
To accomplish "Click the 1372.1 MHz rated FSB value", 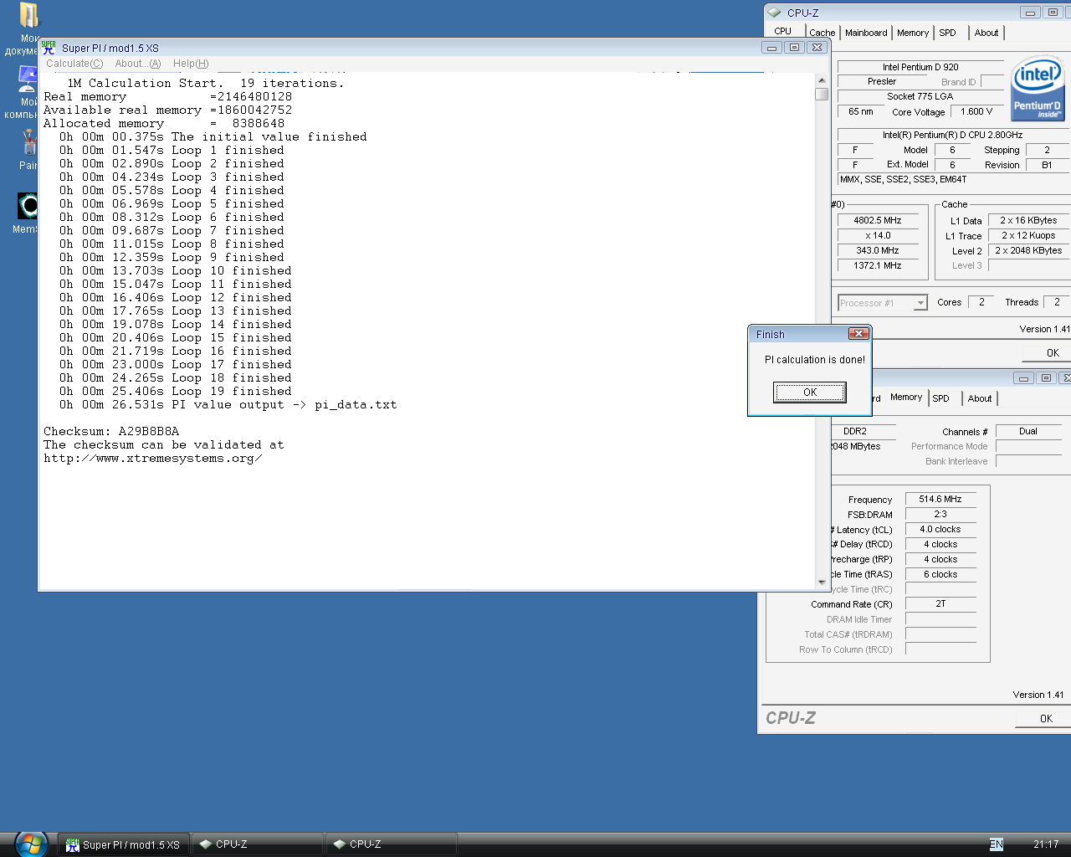I will point(877,266).
